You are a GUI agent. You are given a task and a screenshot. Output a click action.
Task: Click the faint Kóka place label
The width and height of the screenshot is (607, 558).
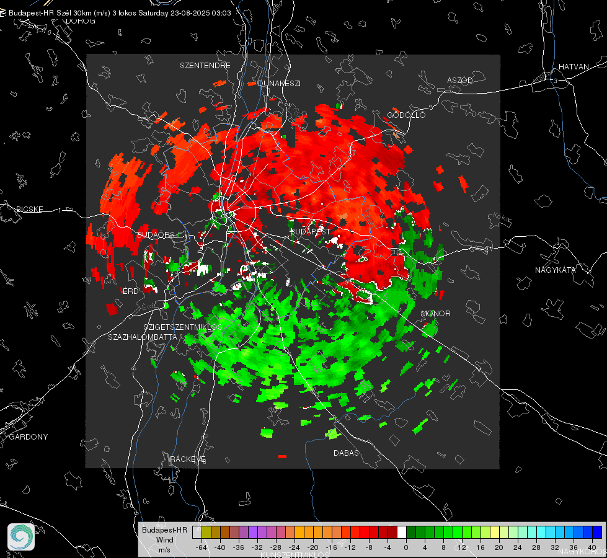coord(501,218)
